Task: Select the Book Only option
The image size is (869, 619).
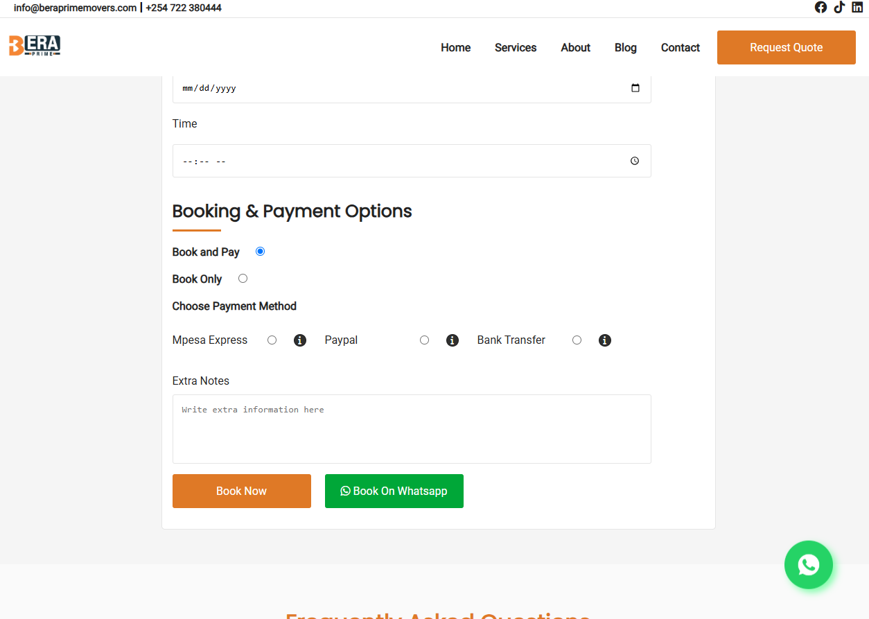Action: click(243, 277)
